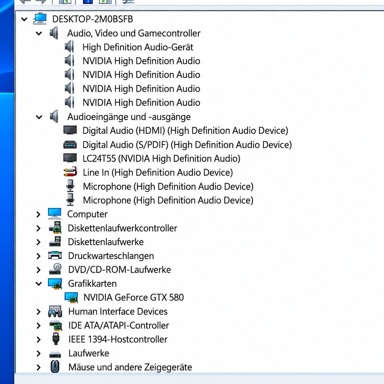The width and height of the screenshot is (384, 384).
Task: Click the disc drive icon of DVD/CD-ROM-Laufwerke
Action: point(55,269)
